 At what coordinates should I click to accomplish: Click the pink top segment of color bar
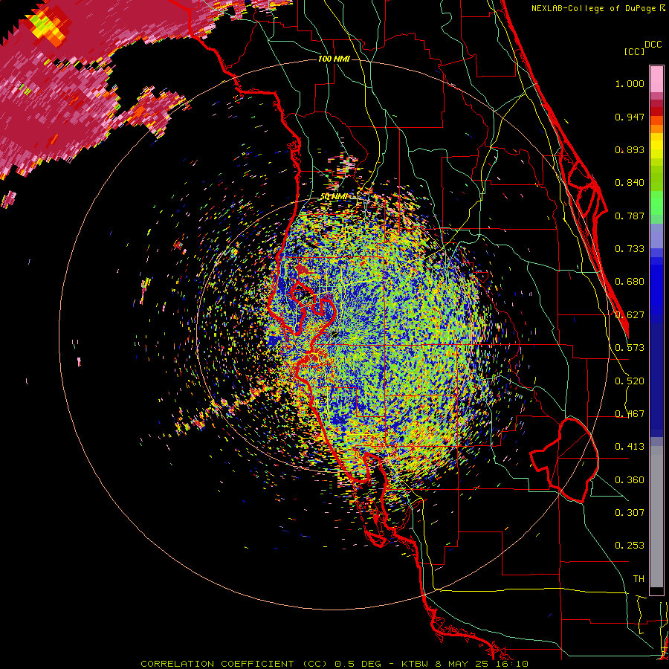[x=656, y=79]
